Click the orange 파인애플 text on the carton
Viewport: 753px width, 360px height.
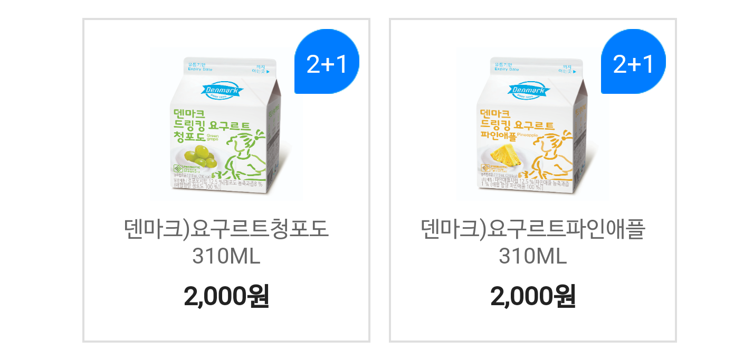click(x=498, y=136)
